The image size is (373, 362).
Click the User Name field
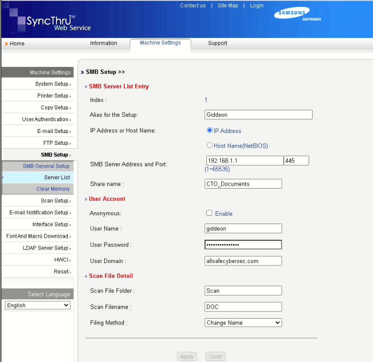coord(243,229)
